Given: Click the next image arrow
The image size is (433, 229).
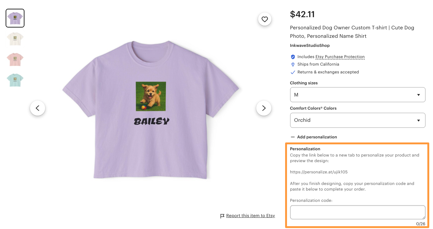Looking at the screenshot, I should pyautogui.click(x=264, y=108).
